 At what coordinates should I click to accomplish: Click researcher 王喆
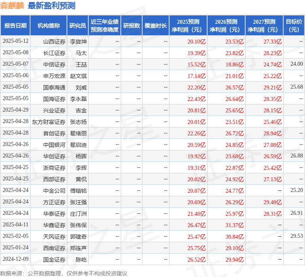pos(81,65)
